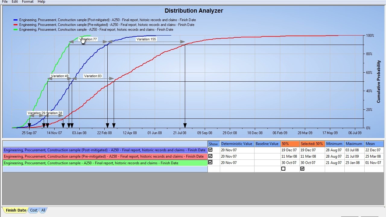Click the 25 Jan 08 Maximum cell
Screen dimensions: 386x217
[354, 163]
